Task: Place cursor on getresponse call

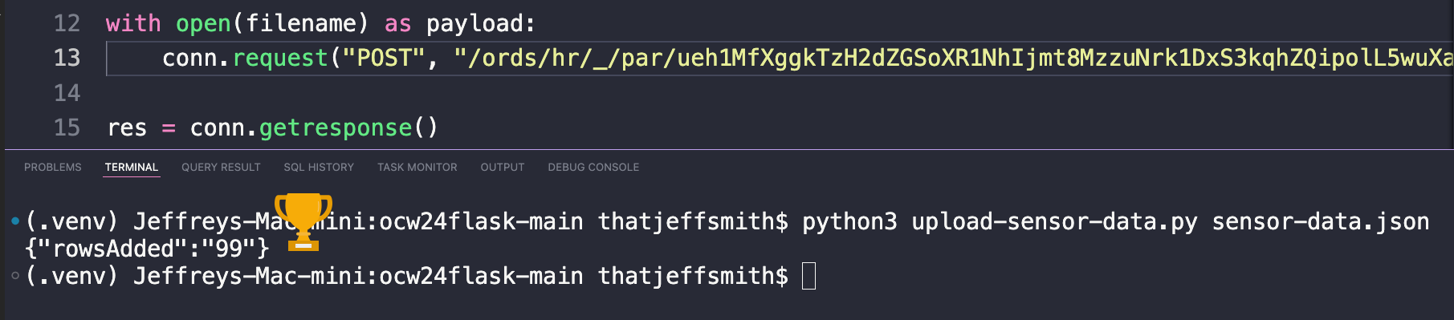Action: click(x=336, y=128)
